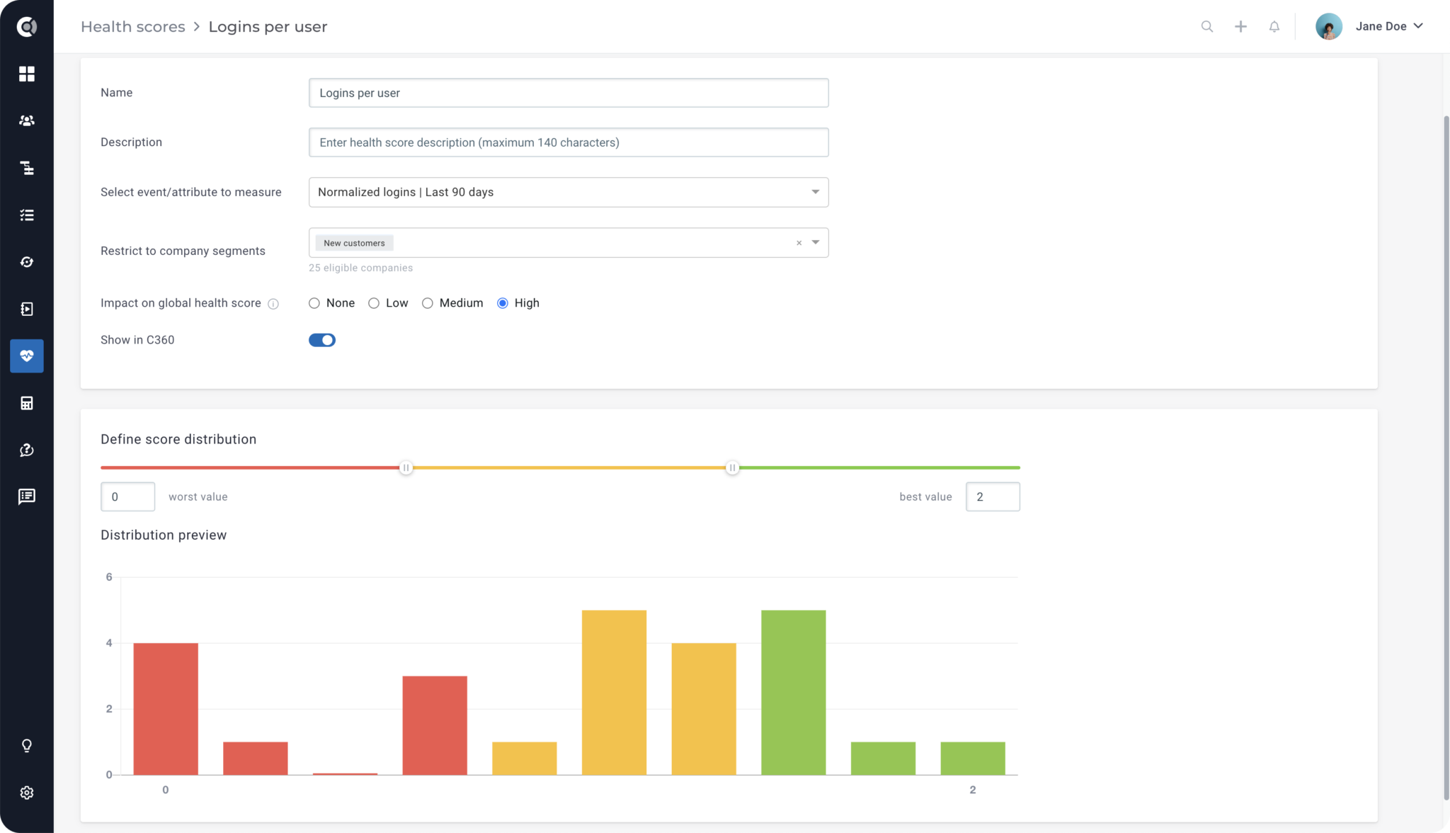1450x833 pixels.
Task: Open the Jane Doe account menu
Action: (x=1390, y=26)
